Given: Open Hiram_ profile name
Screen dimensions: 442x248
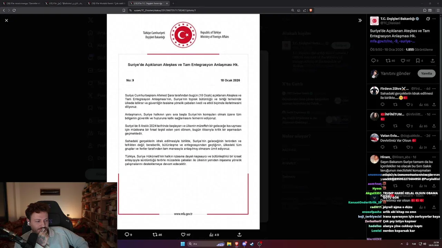Looking at the screenshot, I should click(x=385, y=157).
